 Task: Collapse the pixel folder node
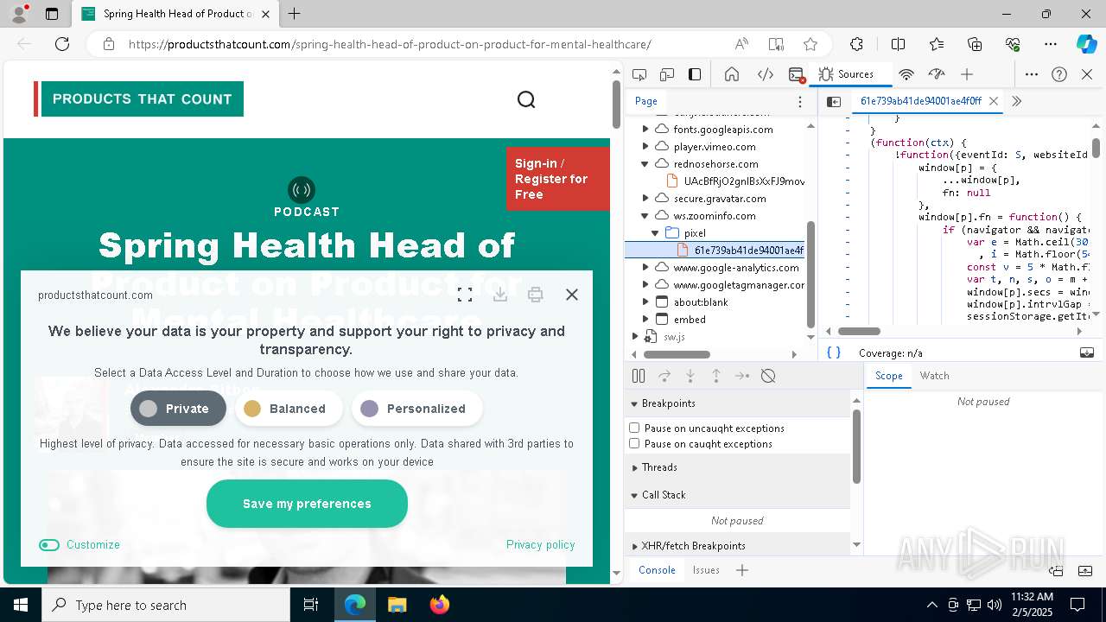tap(656, 233)
